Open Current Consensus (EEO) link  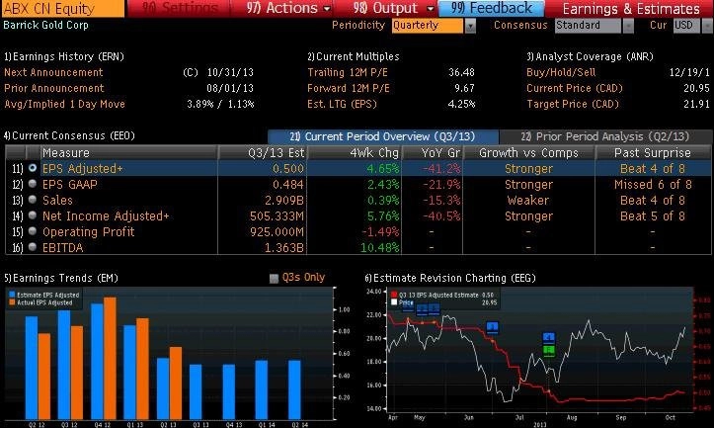[69, 135]
